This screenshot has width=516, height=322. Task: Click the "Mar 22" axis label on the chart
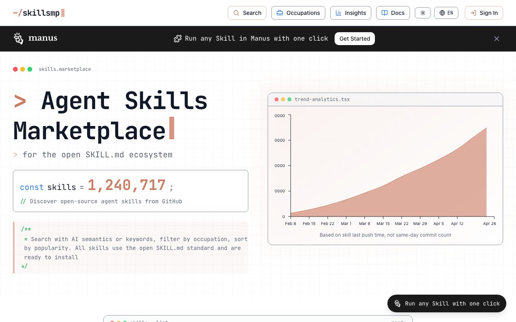click(x=402, y=224)
